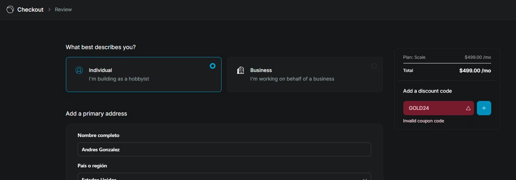This screenshot has height=180, width=516.
Task: Click the GOLD24 discount code field
Action: click(x=439, y=108)
